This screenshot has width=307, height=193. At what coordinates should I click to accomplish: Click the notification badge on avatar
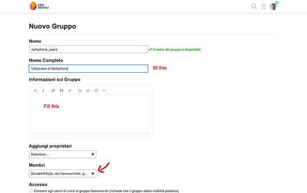276,3
